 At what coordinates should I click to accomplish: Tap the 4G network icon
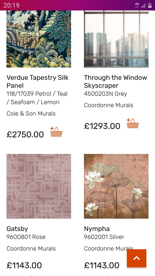point(137,5)
